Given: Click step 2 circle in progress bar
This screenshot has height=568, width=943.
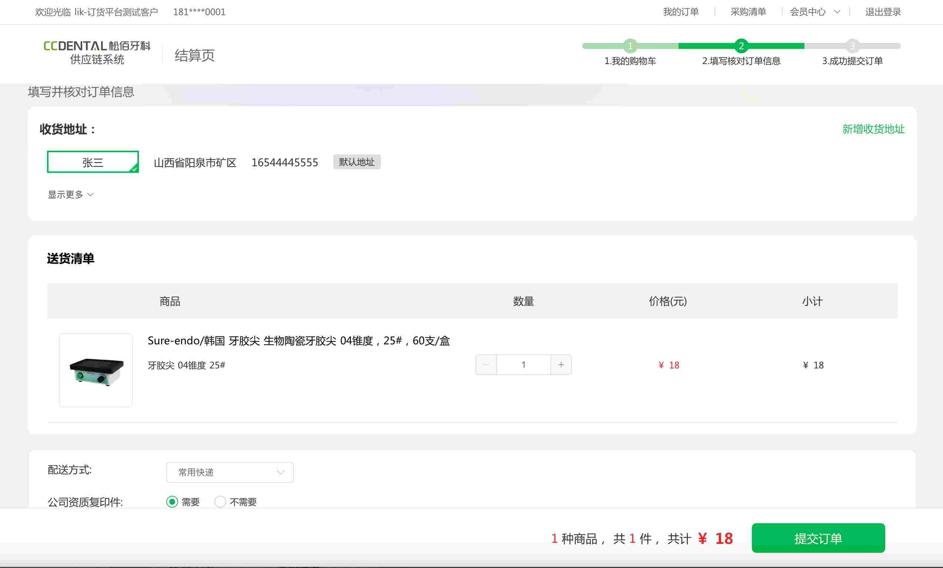Looking at the screenshot, I should point(741,46).
